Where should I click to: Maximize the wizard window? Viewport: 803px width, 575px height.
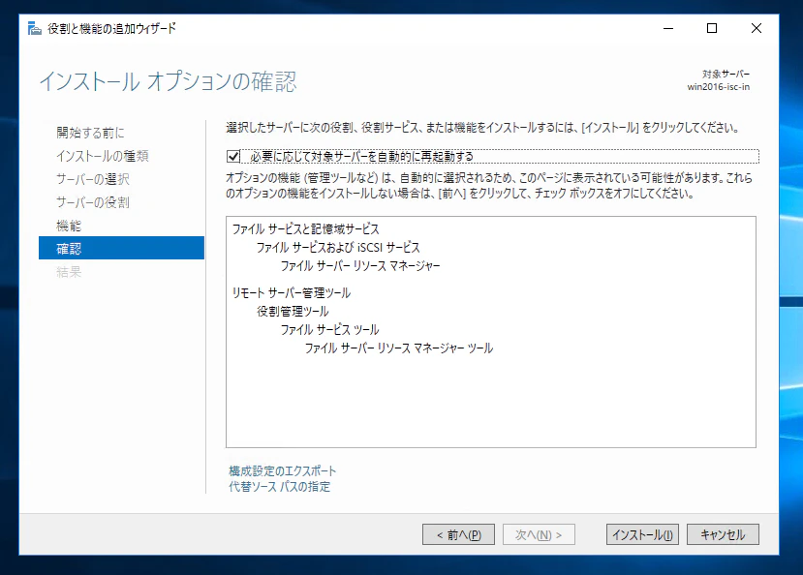point(712,28)
